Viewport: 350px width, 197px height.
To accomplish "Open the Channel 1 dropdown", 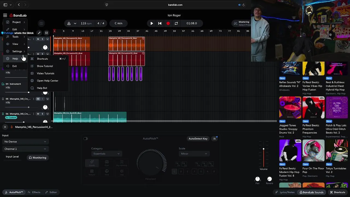I will click(x=25, y=149).
